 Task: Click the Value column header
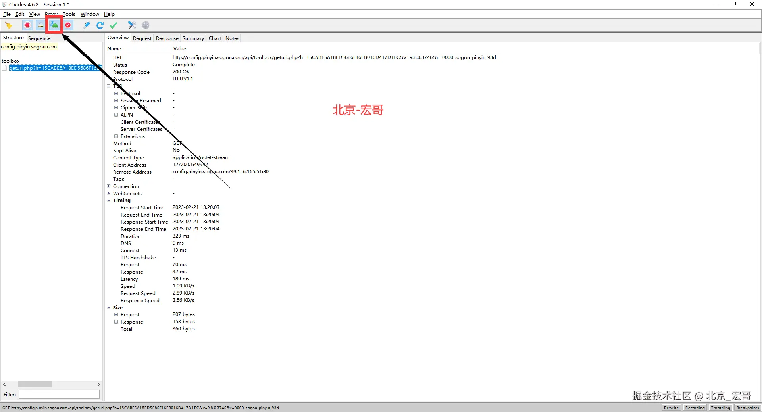click(x=466, y=49)
